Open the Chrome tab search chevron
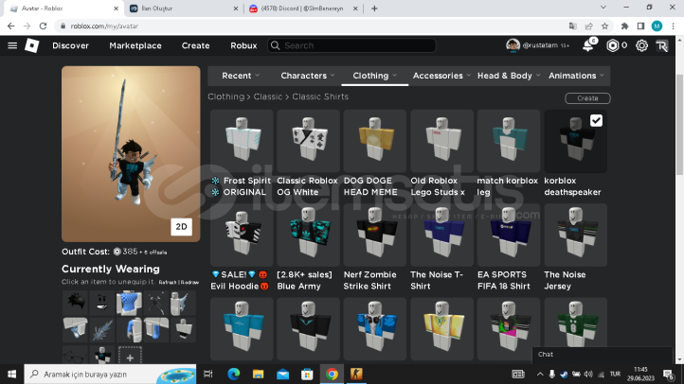Viewport: 684px width, 384px height. [603, 8]
